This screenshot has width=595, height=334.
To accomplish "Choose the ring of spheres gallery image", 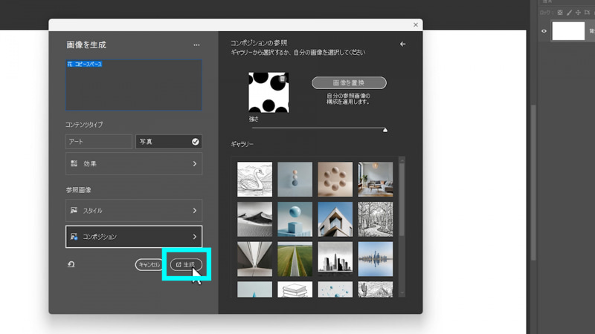I will tap(335, 179).
